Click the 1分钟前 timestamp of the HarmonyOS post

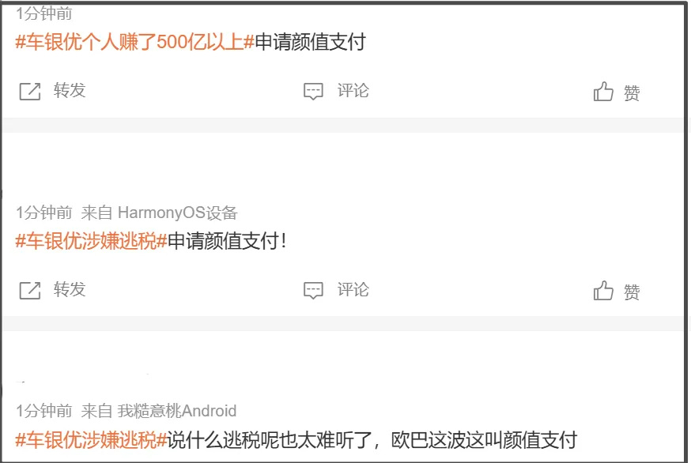tap(44, 213)
